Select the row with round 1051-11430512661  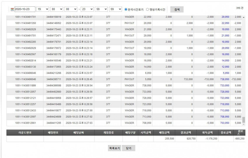click(x=124, y=123)
